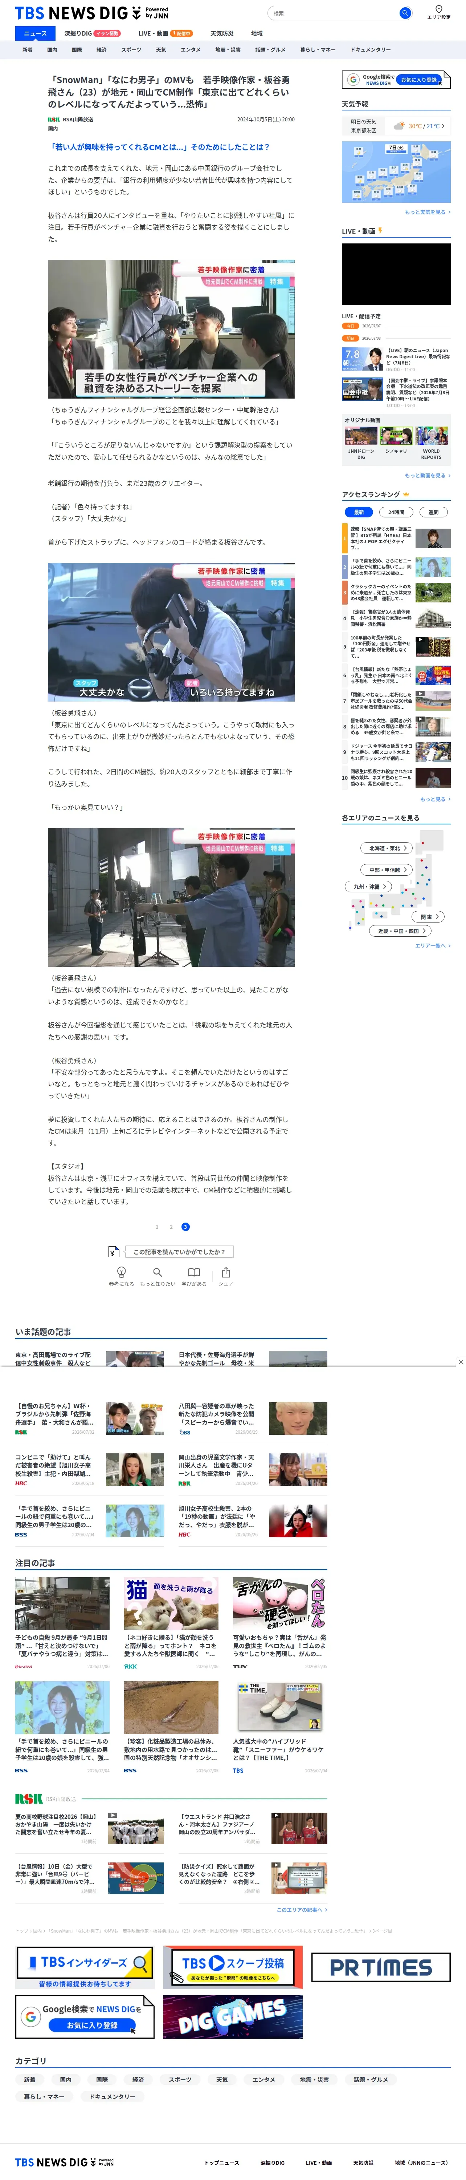Open the エンタメ sub-navigation item
466x2180 pixels.
point(190,50)
